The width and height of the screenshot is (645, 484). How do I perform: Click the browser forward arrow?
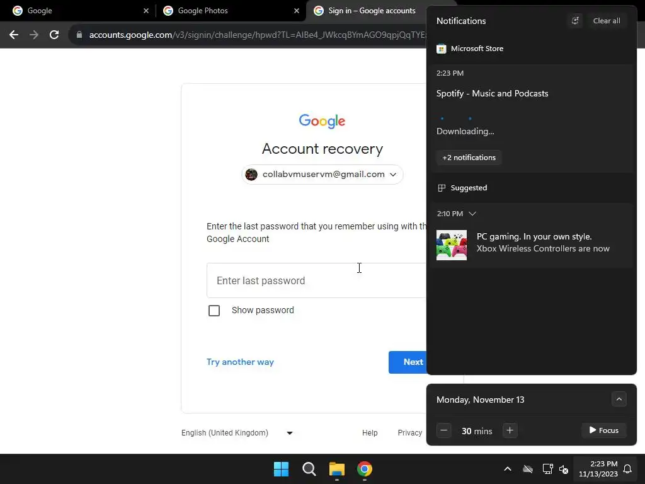coord(34,35)
